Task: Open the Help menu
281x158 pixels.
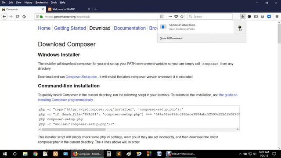Action: (62, 3)
